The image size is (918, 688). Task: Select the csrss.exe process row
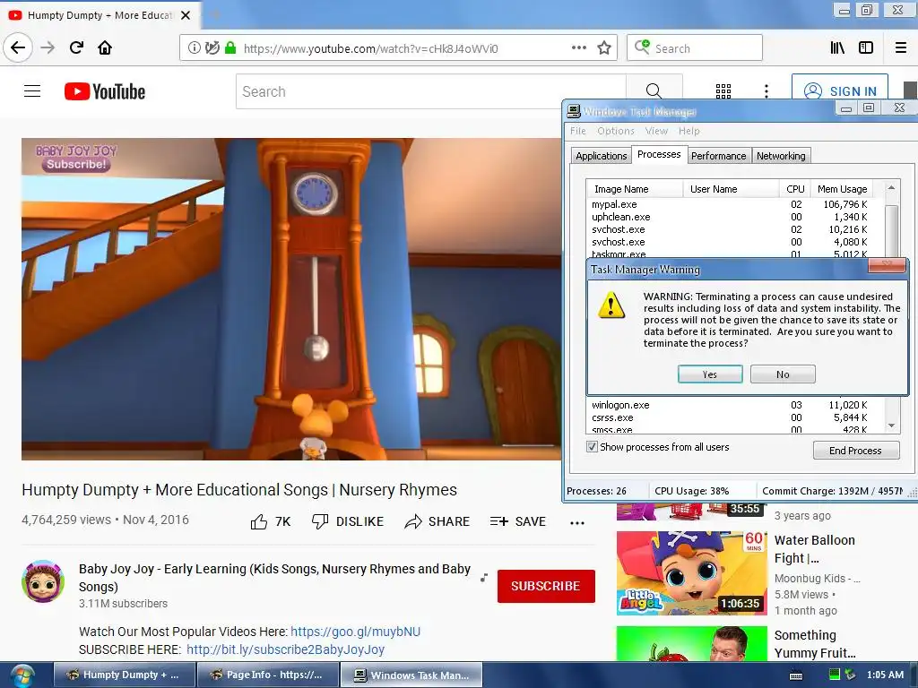point(730,417)
